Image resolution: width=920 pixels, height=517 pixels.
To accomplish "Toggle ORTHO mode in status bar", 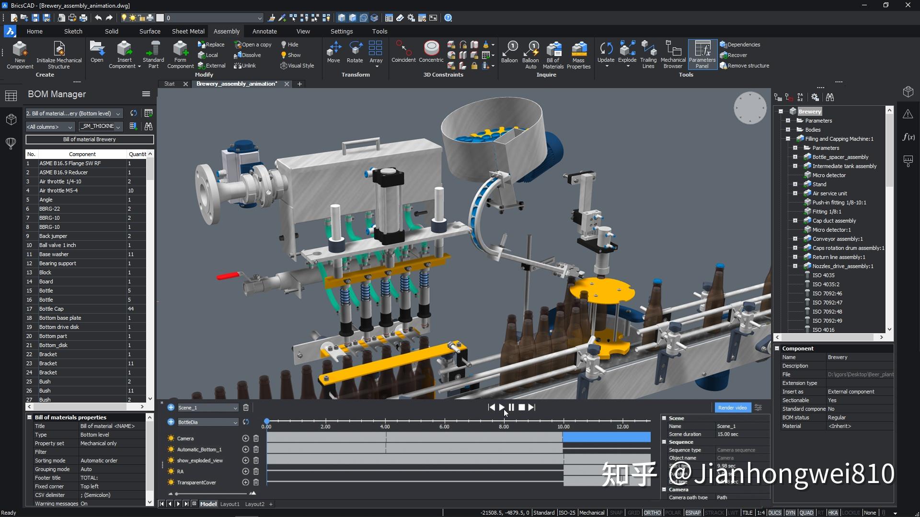I will click(652, 513).
